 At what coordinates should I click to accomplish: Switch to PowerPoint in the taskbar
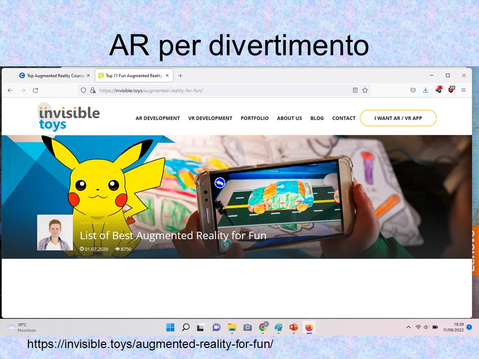click(293, 327)
